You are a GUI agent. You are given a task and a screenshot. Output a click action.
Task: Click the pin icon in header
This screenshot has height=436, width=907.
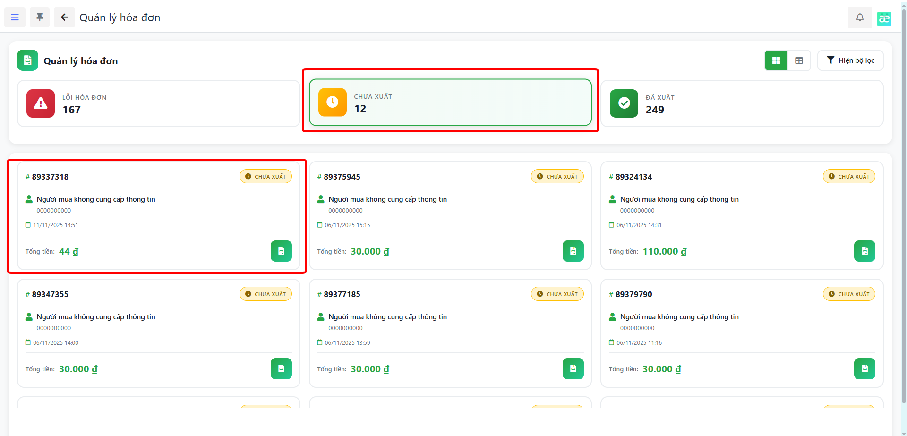point(40,17)
